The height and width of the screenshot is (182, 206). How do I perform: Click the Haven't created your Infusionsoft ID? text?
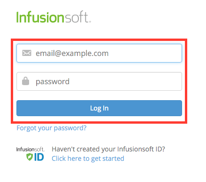[108, 149]
